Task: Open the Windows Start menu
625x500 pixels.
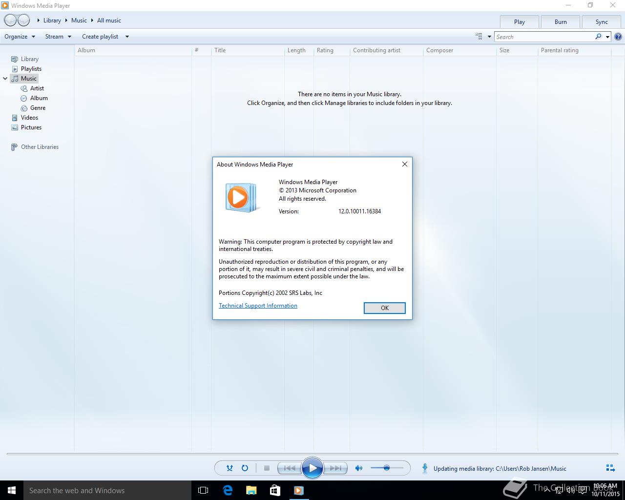Action: (x=12, y=490)
